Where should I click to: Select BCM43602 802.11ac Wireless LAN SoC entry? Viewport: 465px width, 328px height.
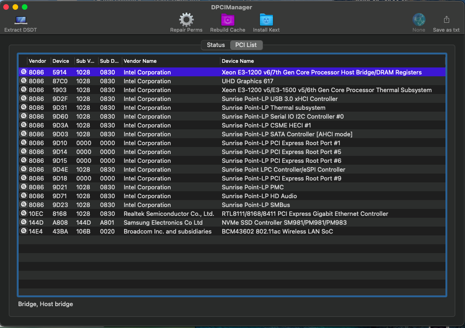click(277, 231)
